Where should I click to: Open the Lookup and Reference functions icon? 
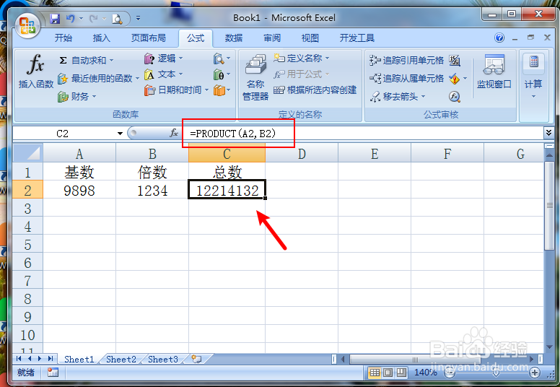click(x=218, y=58)
